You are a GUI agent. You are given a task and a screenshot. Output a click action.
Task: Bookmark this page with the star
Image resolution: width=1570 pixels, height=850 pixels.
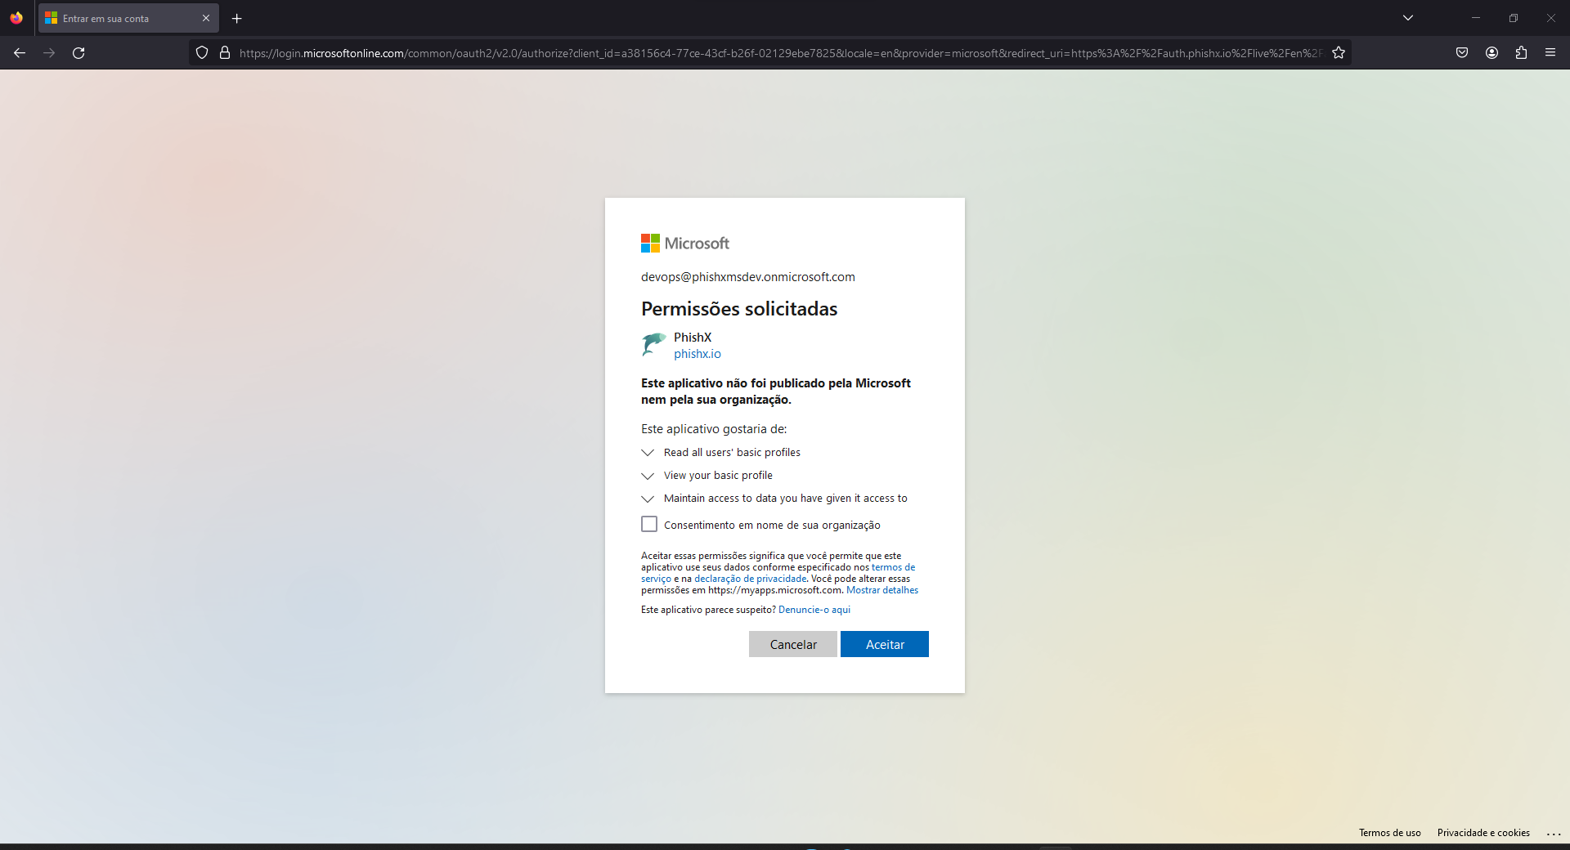click(x=1339, y=53)
